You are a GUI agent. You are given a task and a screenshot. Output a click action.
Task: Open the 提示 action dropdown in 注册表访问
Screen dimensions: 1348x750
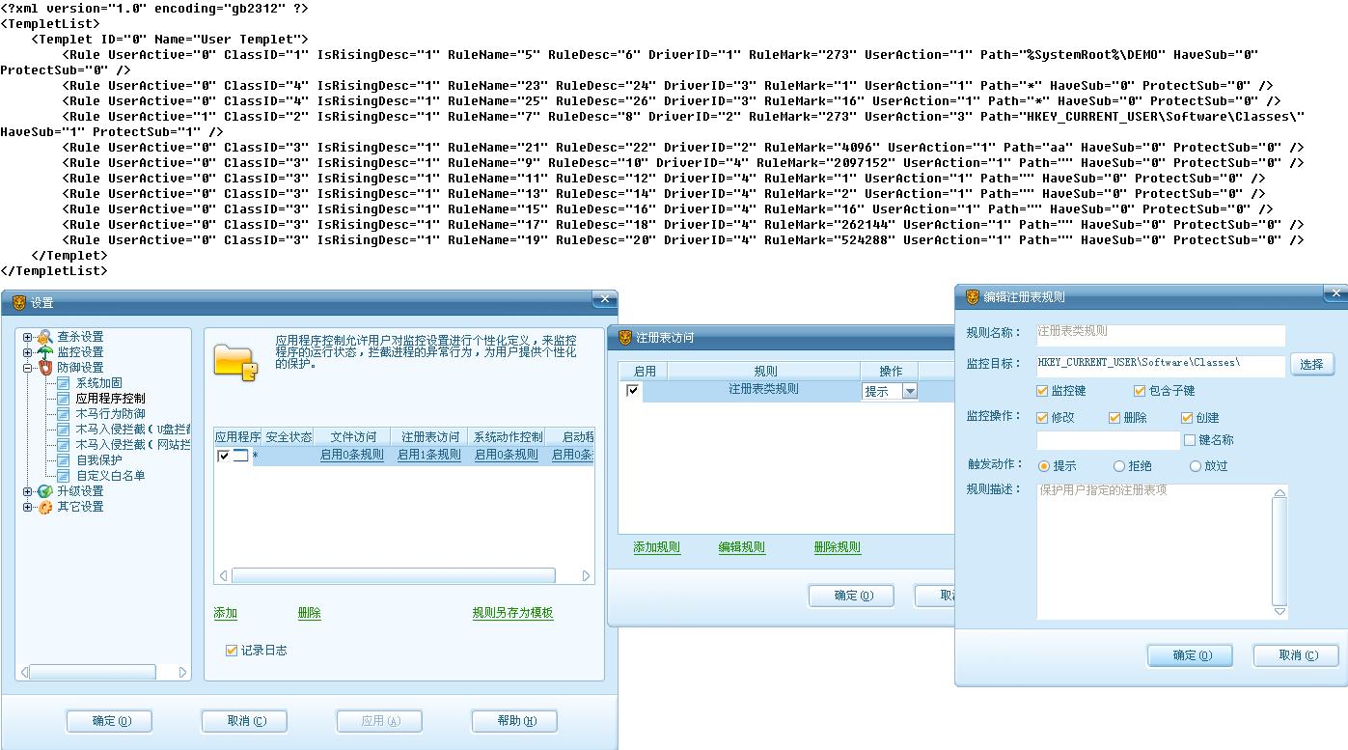click(x=909, y=391)
